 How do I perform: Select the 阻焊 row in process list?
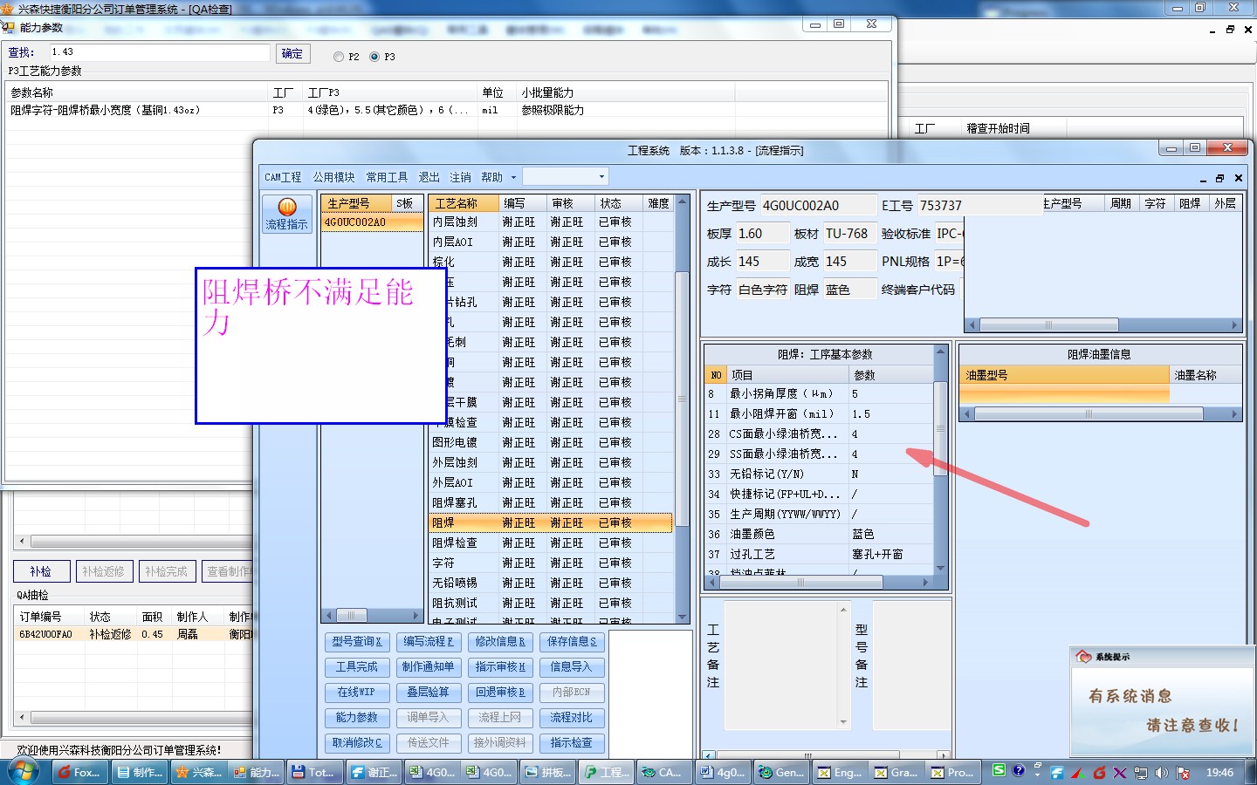pos(551,522)
